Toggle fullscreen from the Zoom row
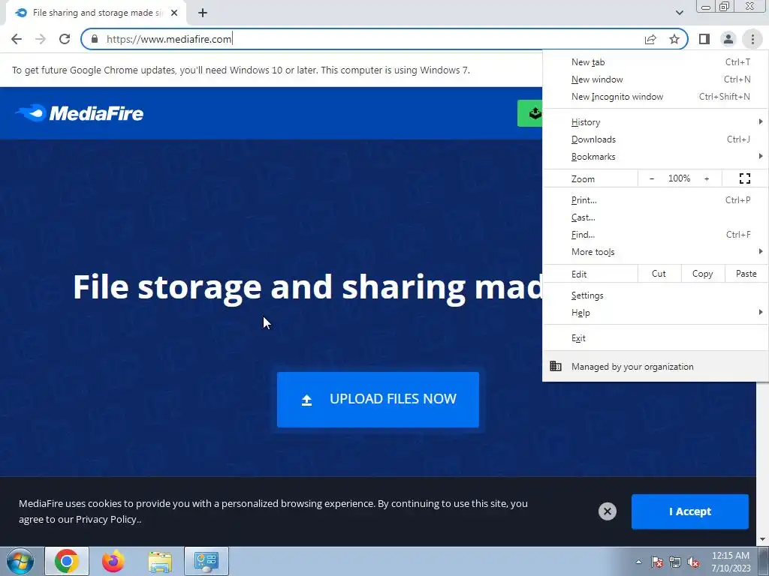The height and width of the screenshot is (576, 769). coord(744,178)
